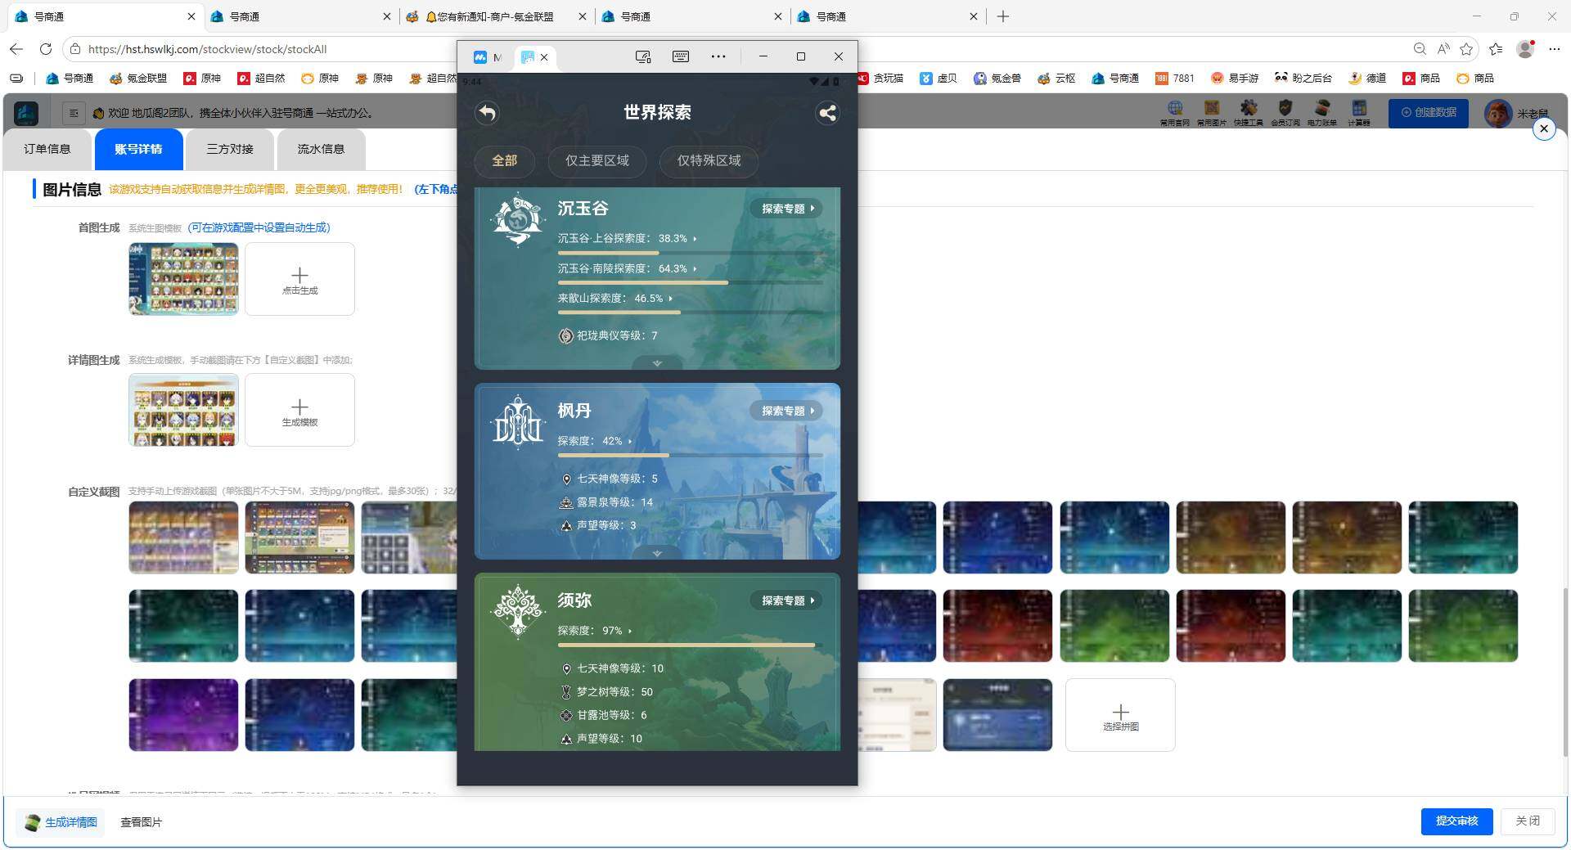Click the 关闭 button
The height and width of the screenshot is (850, 1571).
tap(1527, 821)
